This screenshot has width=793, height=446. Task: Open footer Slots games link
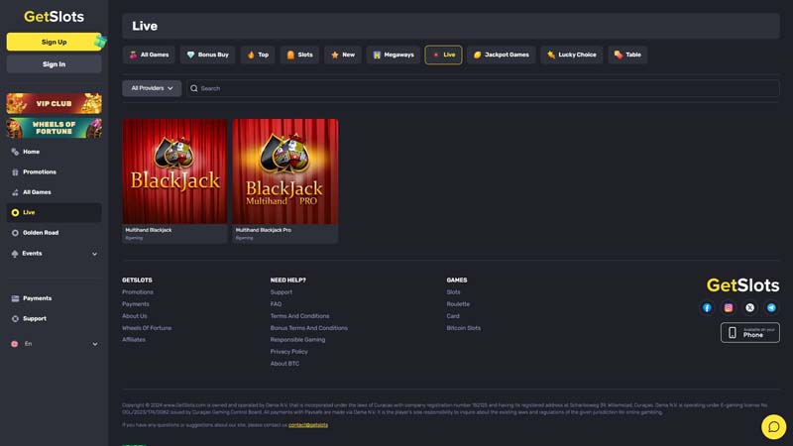(454, 292)
